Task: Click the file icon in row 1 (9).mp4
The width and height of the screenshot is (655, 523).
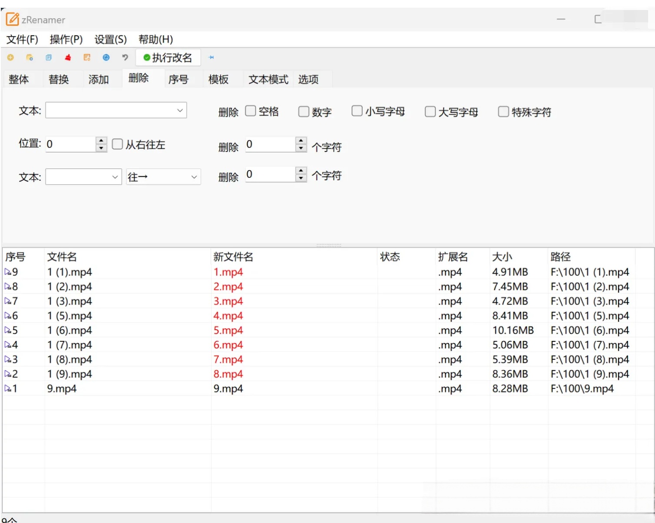Action: tap(8, 374)
